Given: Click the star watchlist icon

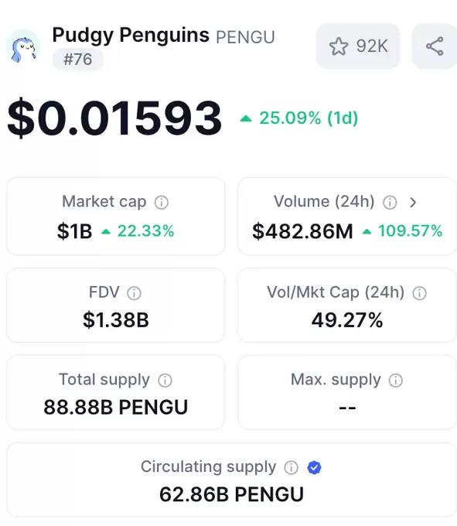Looking at the screenshot, I should [x=339, y=46].
